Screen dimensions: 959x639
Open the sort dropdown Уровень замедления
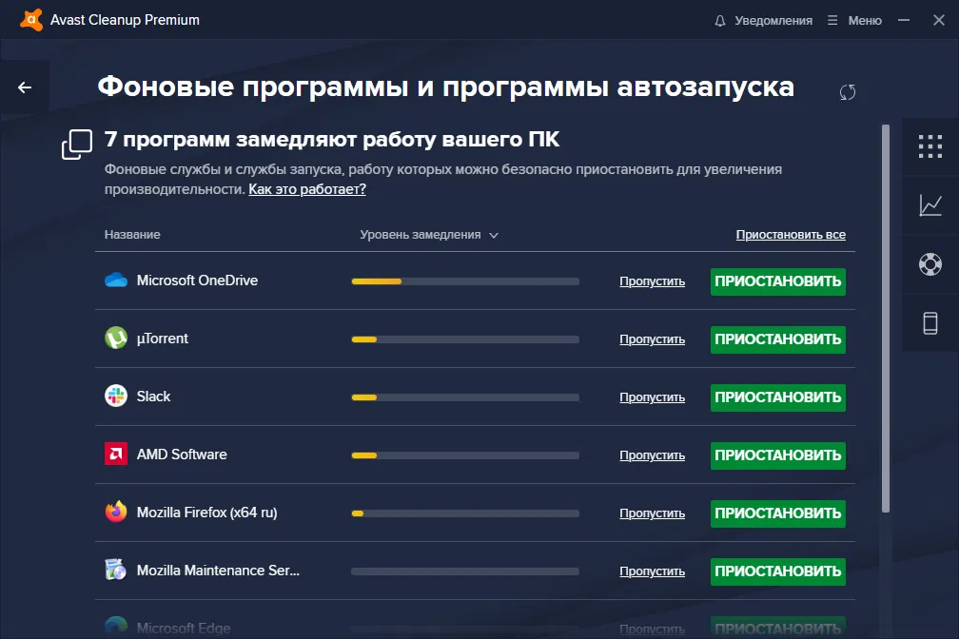(427, 234)
